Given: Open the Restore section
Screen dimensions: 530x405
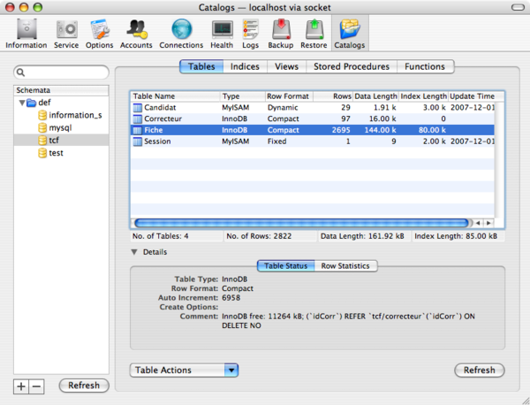Looking at the screenshot, I should 314,33.
